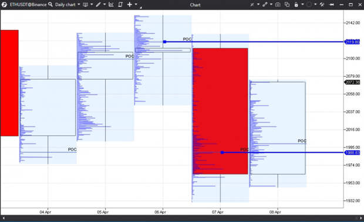
Task: Click the templates page icon
Action: [120, 5]
